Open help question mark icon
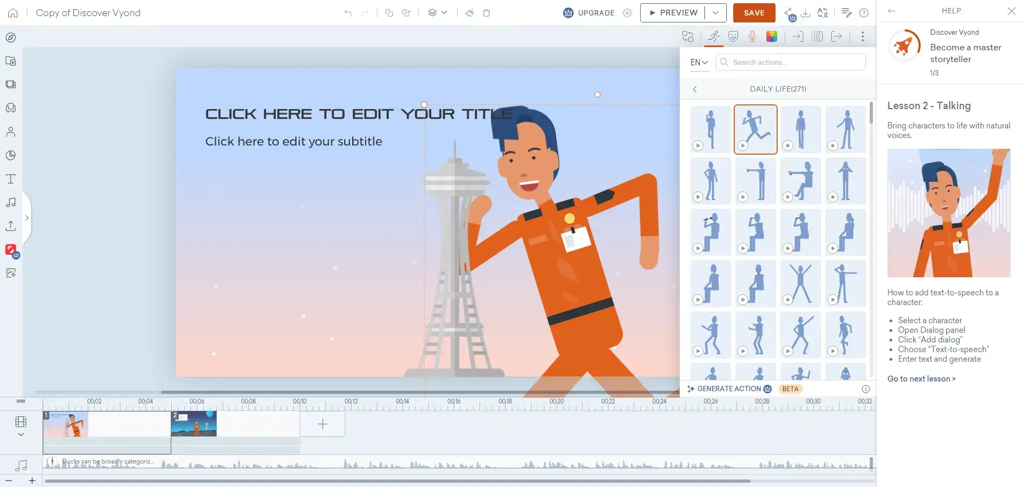The image size is (1026, 487). point(864,13)
